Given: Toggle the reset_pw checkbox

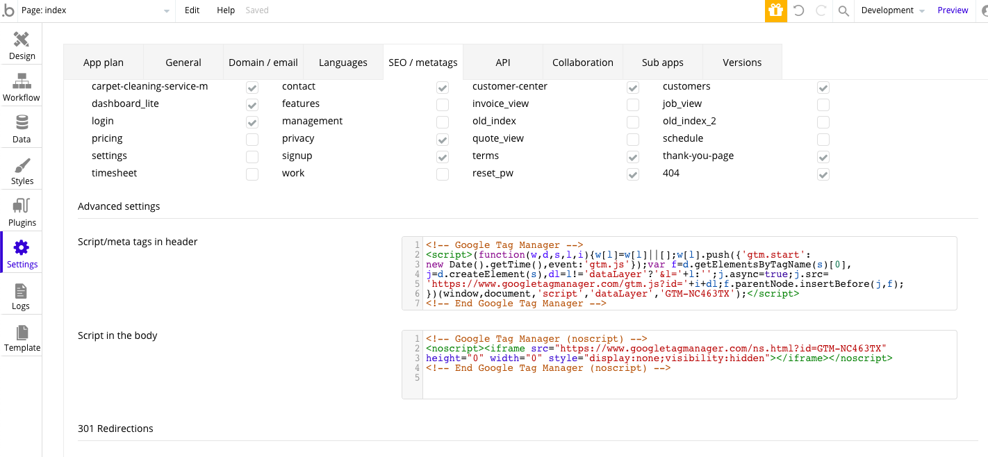Looking at the screenshot, I should (633, 174).
